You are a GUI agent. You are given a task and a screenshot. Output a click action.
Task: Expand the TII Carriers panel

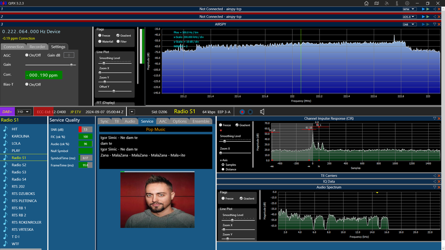pyautogui.click(x=435, y=176)
